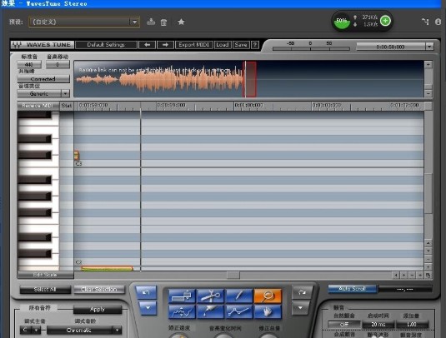Viewport: 446px width, 338px height.
Task: Click the pitch shift 0 value field
Action: click(x=58, y=64)
